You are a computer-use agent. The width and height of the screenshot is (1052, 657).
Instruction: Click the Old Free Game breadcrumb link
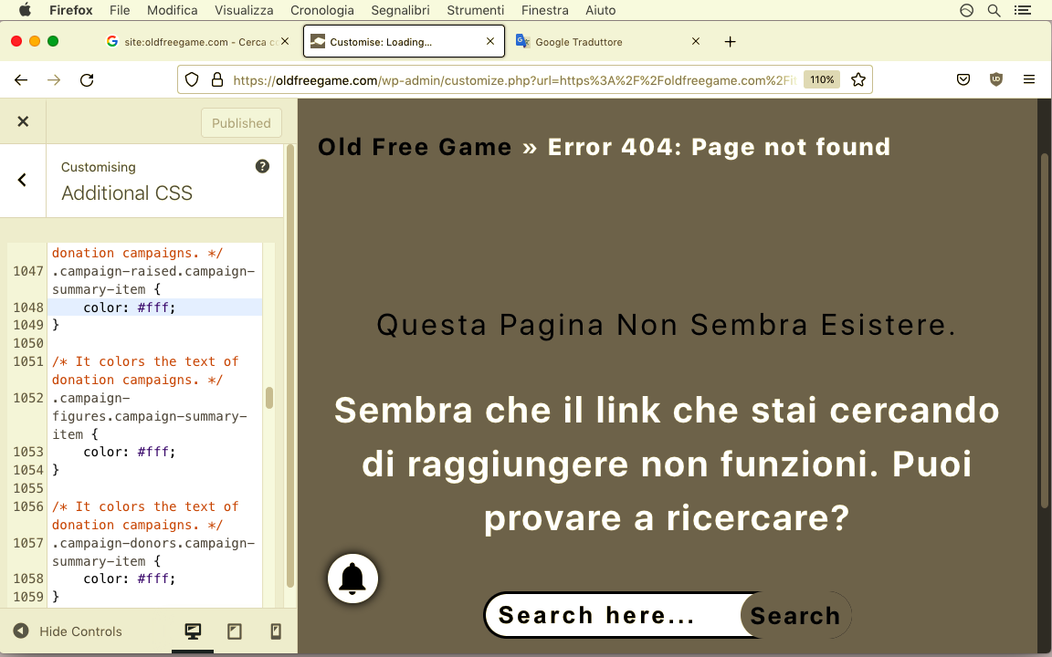415,147
